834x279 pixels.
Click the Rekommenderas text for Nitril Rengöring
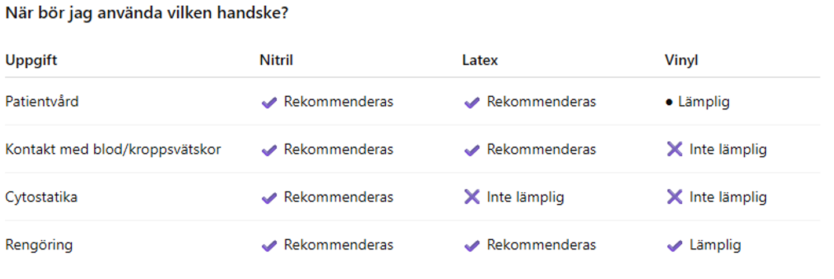click(x=338, y=245)
